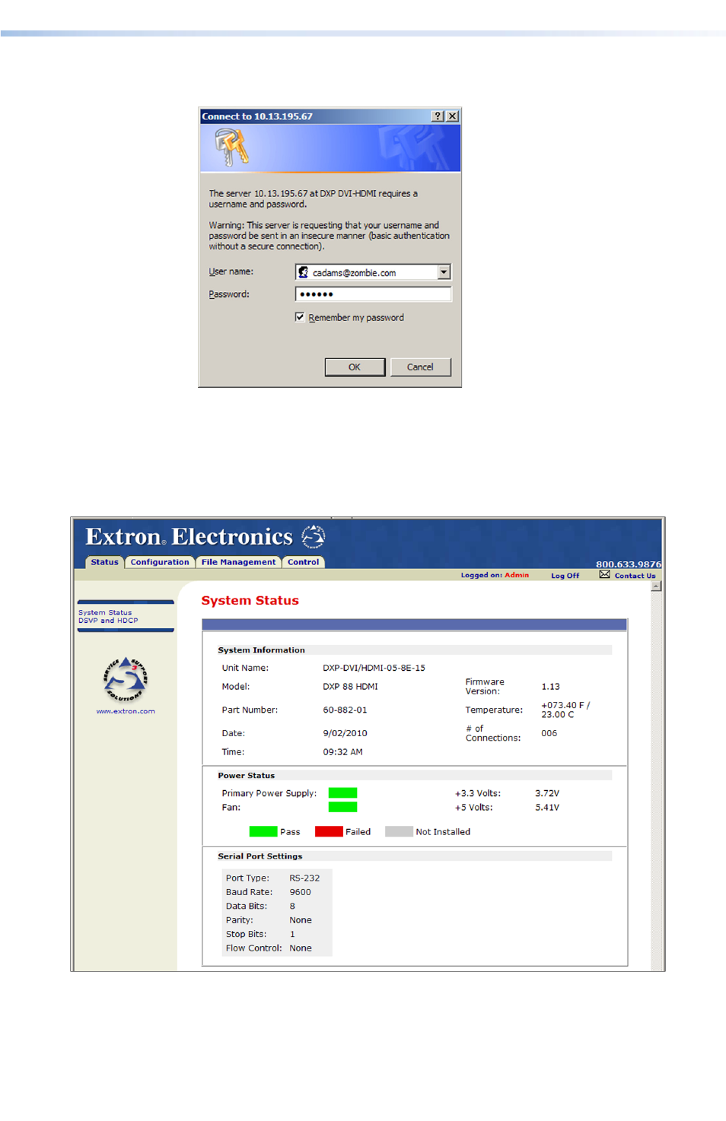Screen dimensions: 726x1121
Task: Close the Connect to 10.13.195.67 dialog
Action: 452,116
